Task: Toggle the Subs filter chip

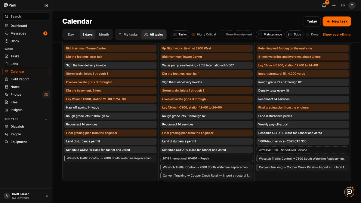Action: click(x=295, y=34)
